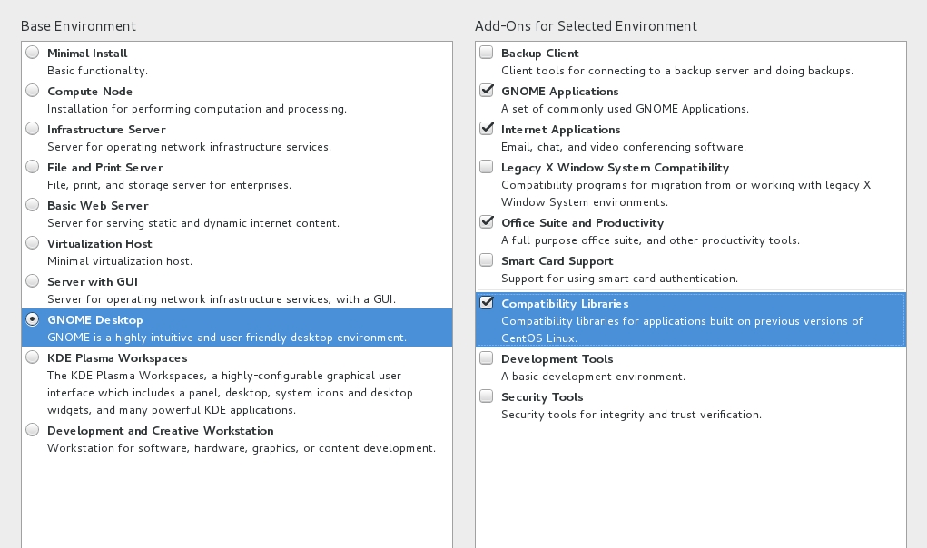927x548 pixels.
Task: Click Legacy X Window System Compatibility title
Action: [615, 168]
